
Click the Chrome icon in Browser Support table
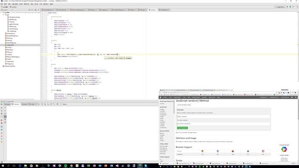coord(202,151)
